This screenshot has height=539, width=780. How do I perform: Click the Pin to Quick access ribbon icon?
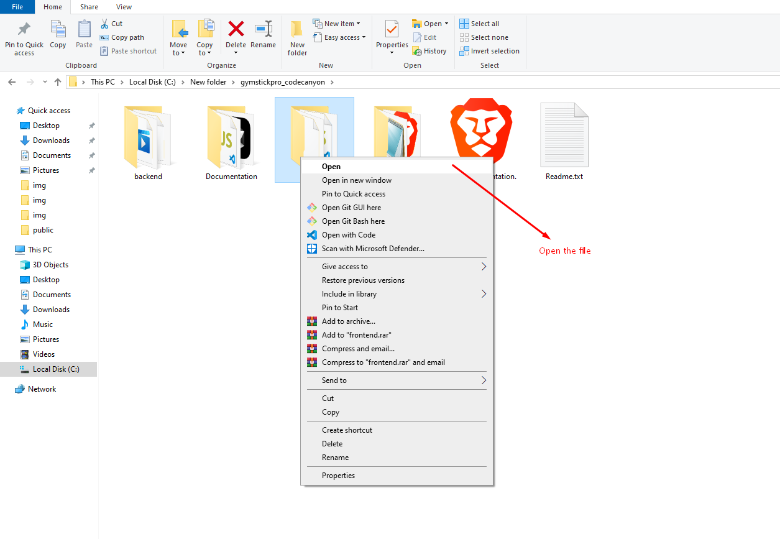(24, 29)
